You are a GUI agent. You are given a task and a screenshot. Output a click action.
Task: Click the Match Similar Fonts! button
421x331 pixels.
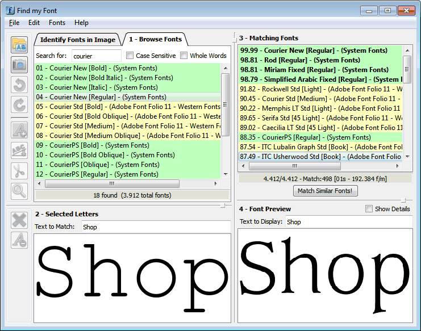click(325, 191)
